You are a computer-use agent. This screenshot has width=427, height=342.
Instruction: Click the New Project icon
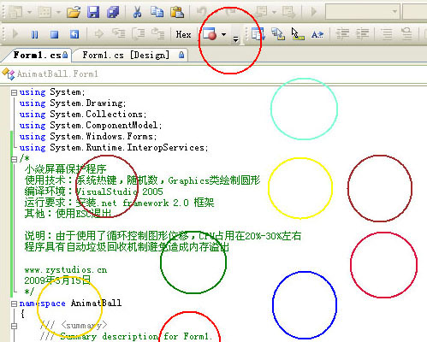[x=15, y=12]
